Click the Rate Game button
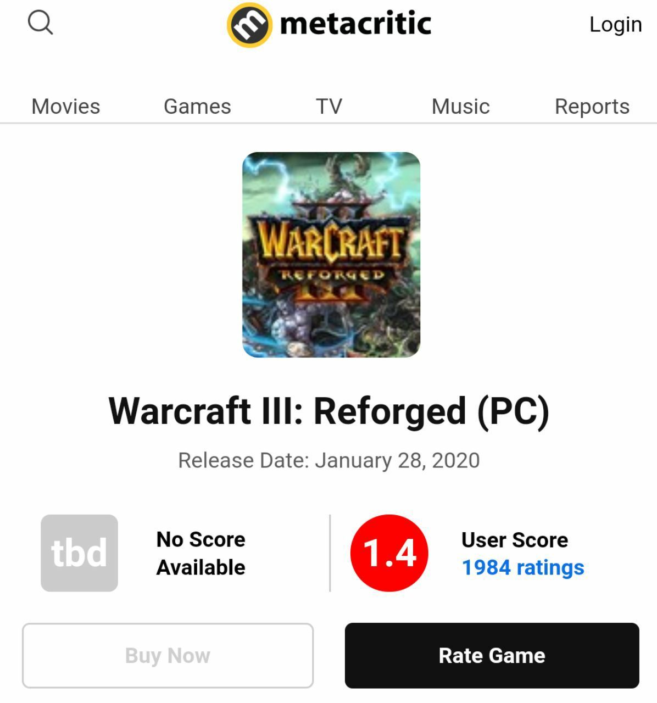Viewport: 657px width, 703px height. click(492, 655)
